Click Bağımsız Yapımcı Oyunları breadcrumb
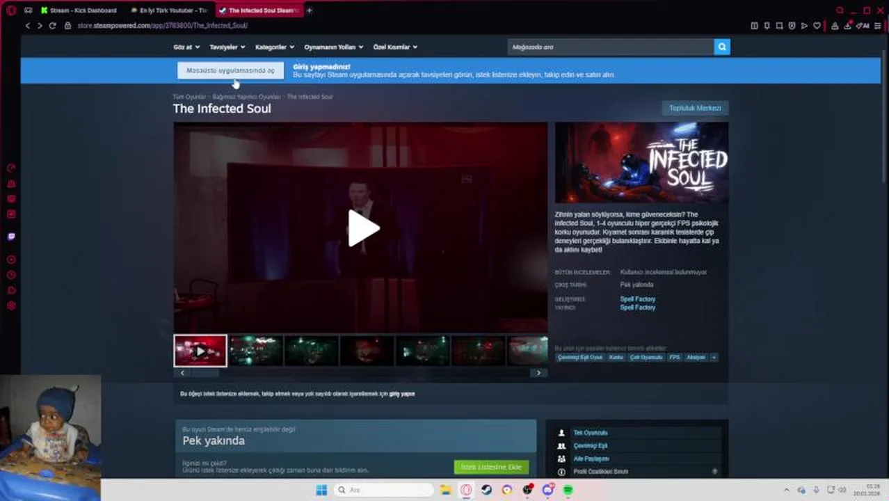This screenshot has width=889, height=501. coord(246,97)
